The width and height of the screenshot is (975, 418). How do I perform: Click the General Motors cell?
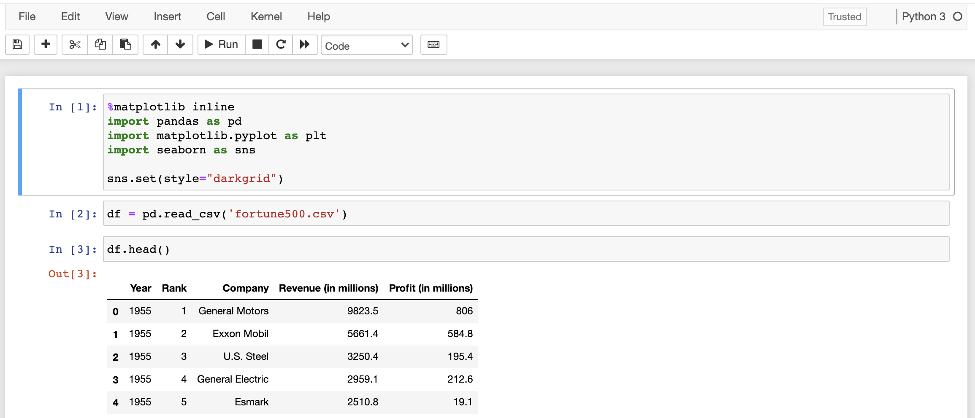coord(233,311)
